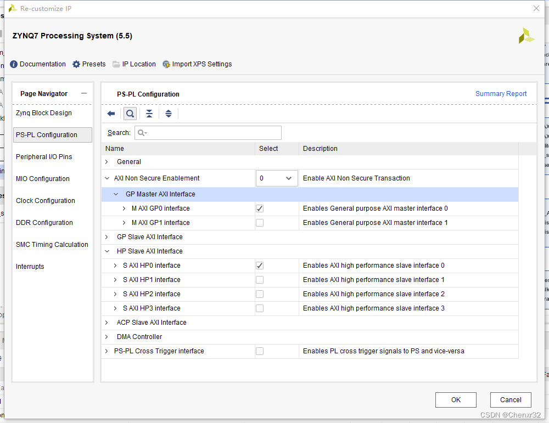Click the back arrow toolbar icon
Image resolution: width=549 pixels, height=423 pixels.
click(111, 114)
